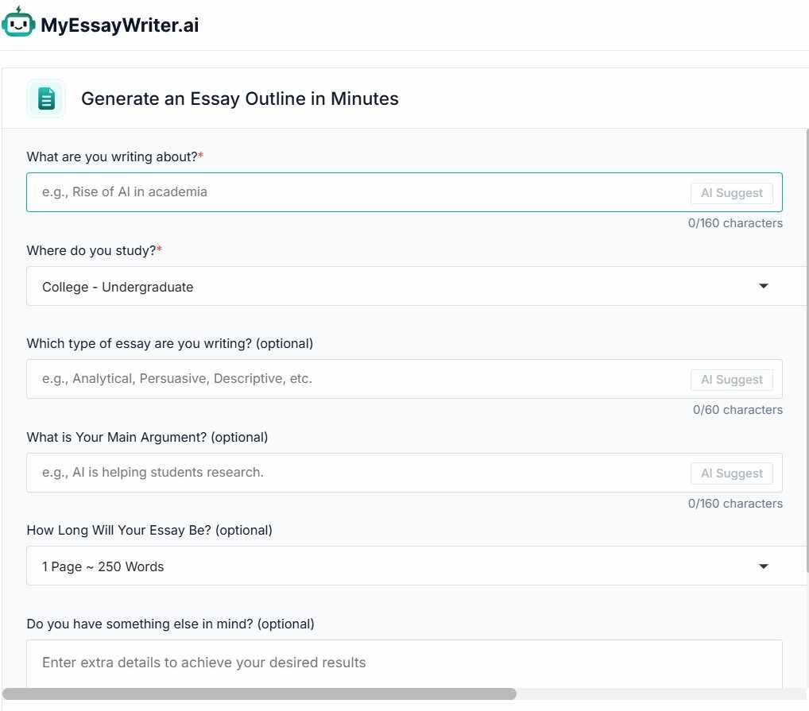Click the vertical scrollbar on form's right edge
The height and width of the screenshot is (711, 809).
pos(807,318)
